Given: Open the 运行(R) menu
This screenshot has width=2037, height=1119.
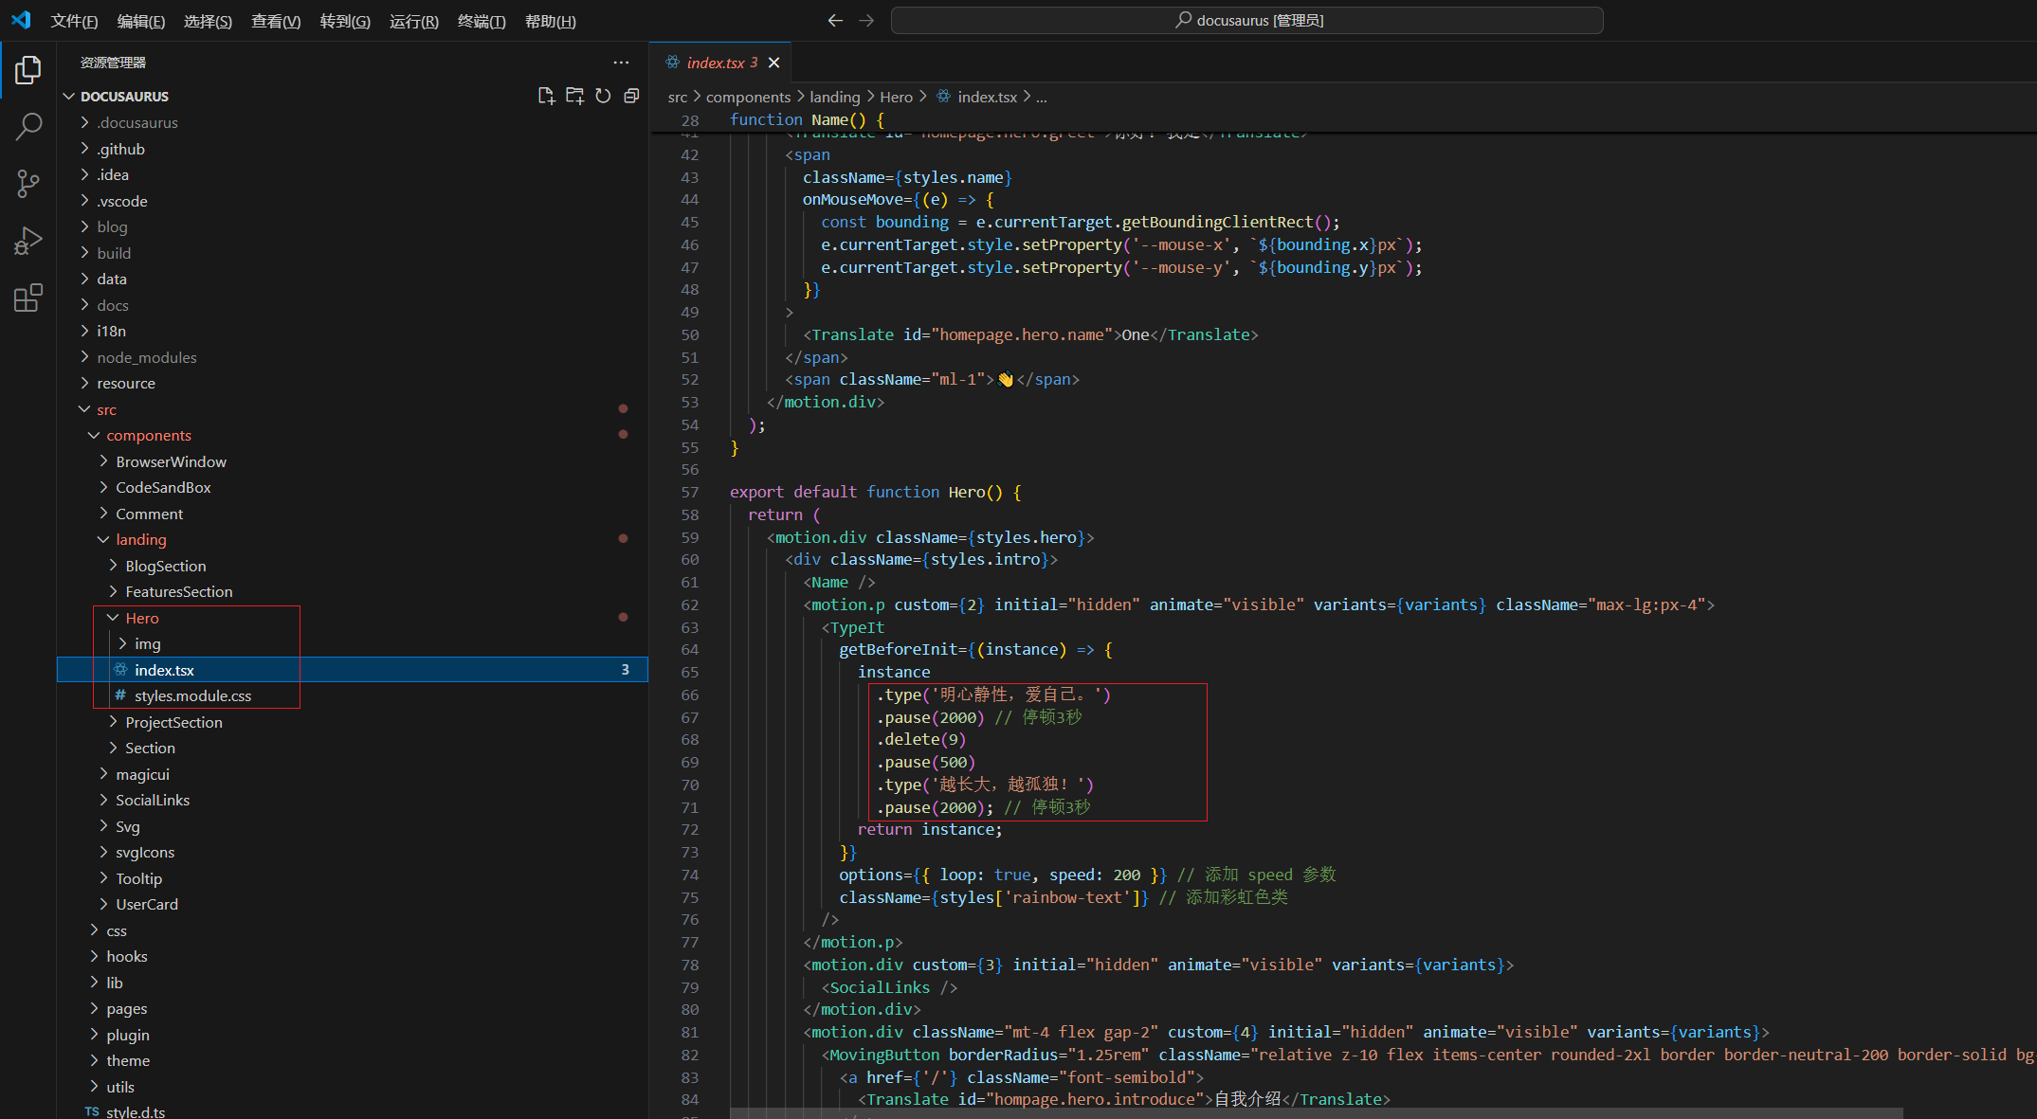Looking at the screenshot, I should point(413,21).
